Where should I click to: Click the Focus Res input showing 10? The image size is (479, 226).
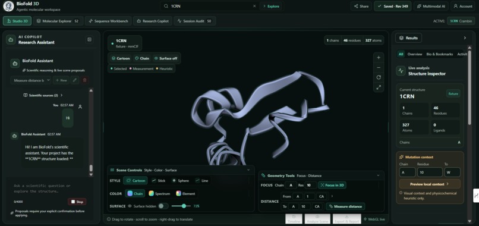pos(310,185)
